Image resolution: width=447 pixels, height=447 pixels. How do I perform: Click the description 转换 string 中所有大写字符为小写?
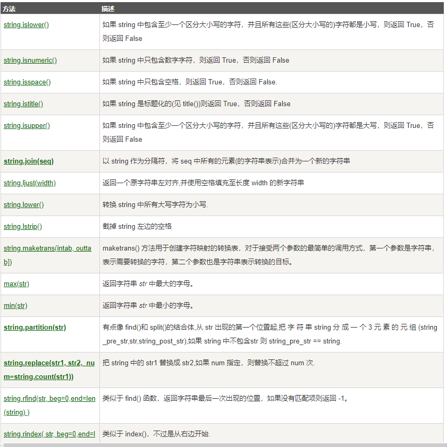point(155,205)
